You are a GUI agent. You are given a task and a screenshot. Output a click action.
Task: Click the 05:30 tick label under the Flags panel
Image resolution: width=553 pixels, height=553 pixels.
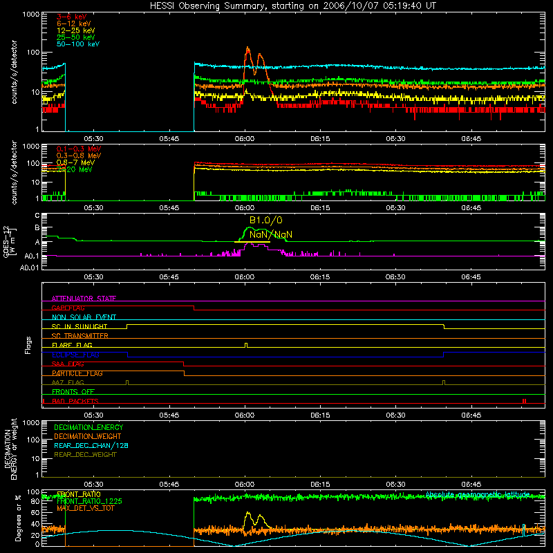click(93, 415)
